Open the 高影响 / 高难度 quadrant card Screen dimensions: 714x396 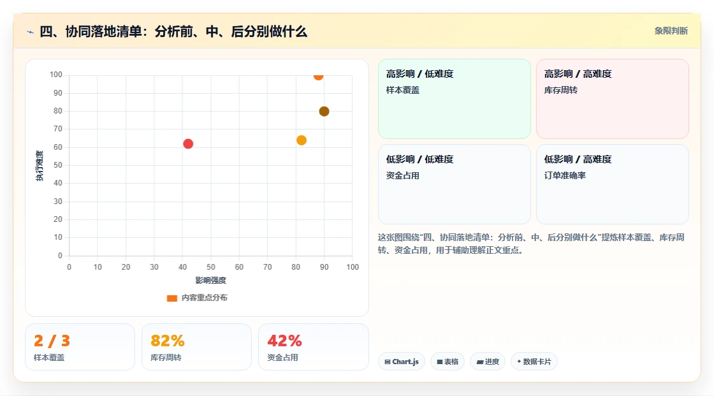click(x=612, y=98)
